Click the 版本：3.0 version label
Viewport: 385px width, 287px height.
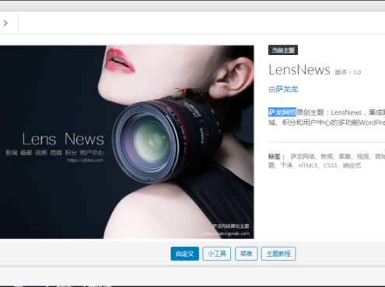[x=348, y=72]
